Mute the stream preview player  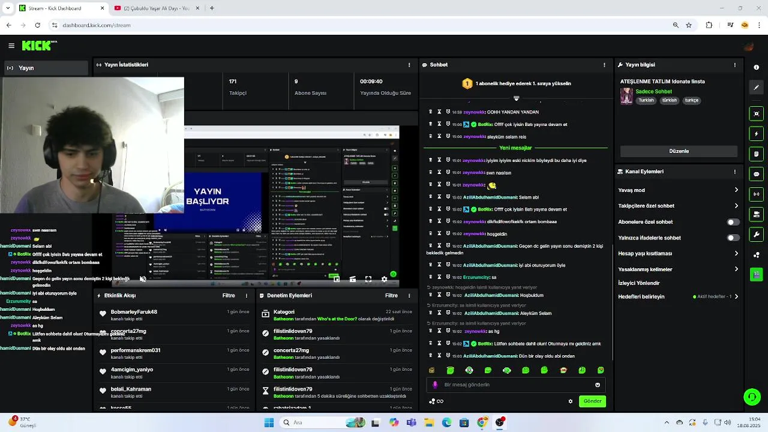[143, 279]
